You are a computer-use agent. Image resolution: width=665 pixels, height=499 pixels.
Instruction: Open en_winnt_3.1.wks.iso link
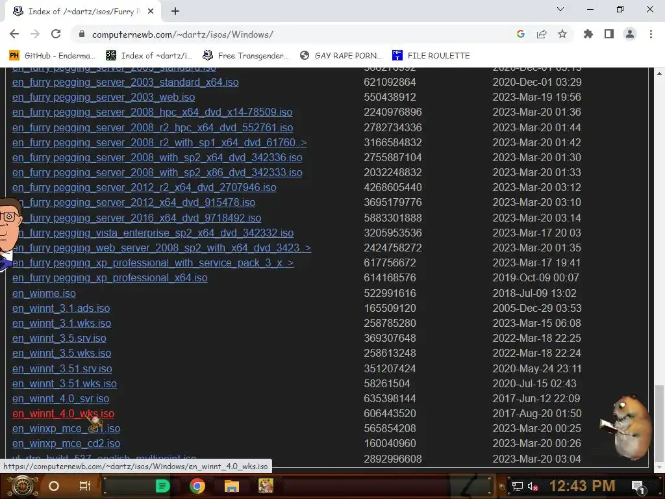click(x=62, y=324)
